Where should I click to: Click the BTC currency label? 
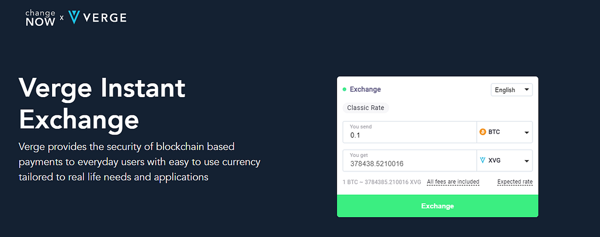(x=494, y=132)
